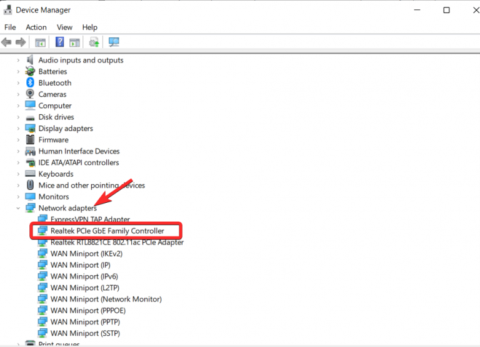Open the Help menu
Viewport: 480px width, 347px height.
point(90,27)
